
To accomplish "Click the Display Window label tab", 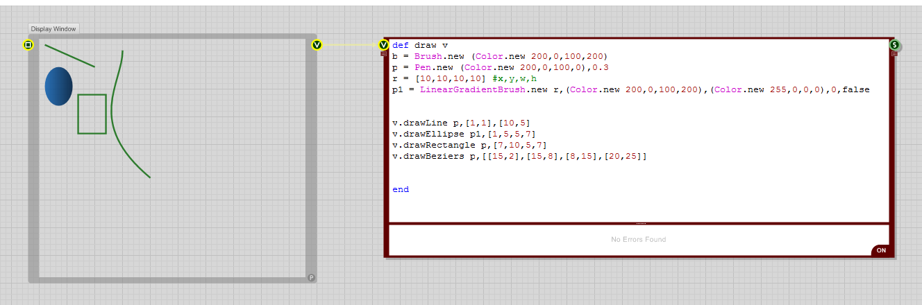I will tap(53, 29).
